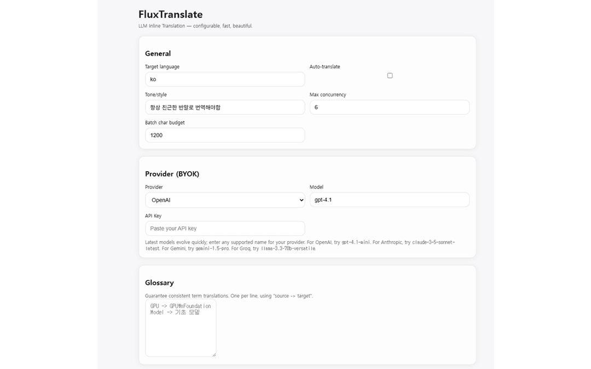Click the Target language input field
591x369 pixels.
(225, 79)
